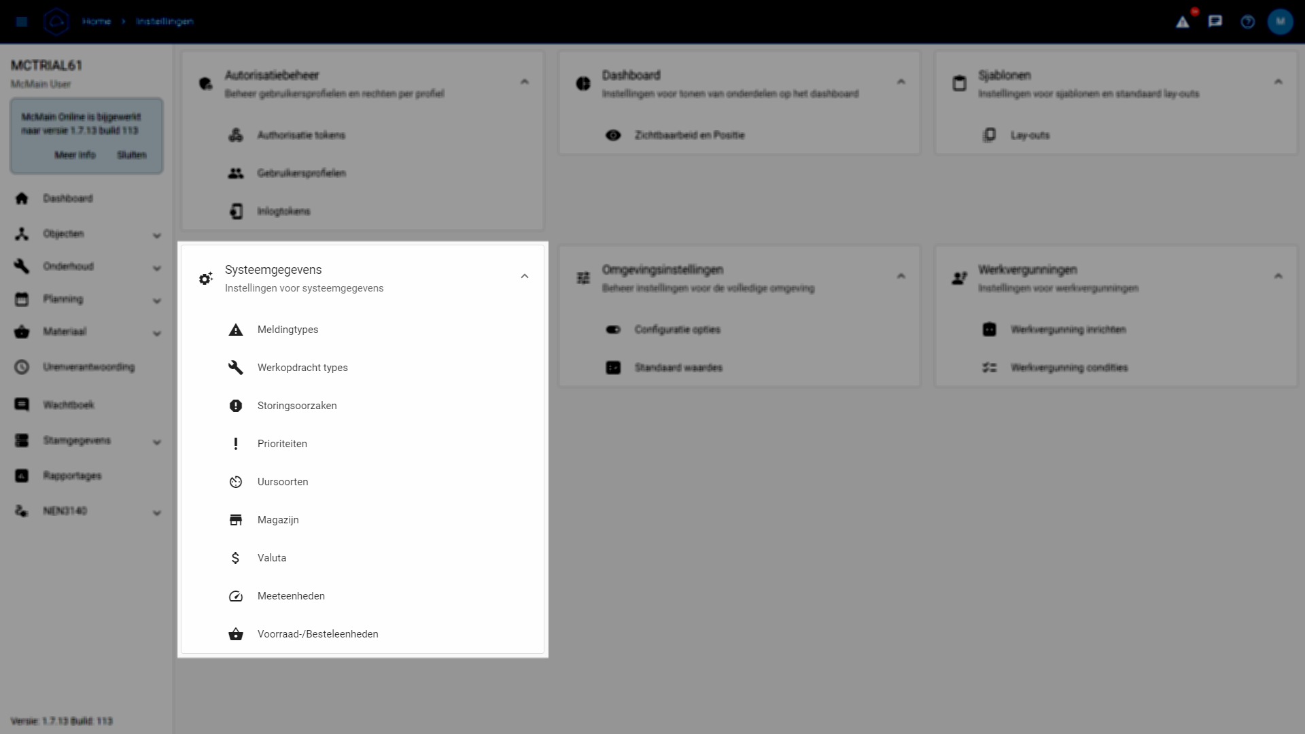This screenshot has height=734, width=1305.
Task: Click the Voorraad-/Besteleenheden basket icon
Action: point(235,634)
